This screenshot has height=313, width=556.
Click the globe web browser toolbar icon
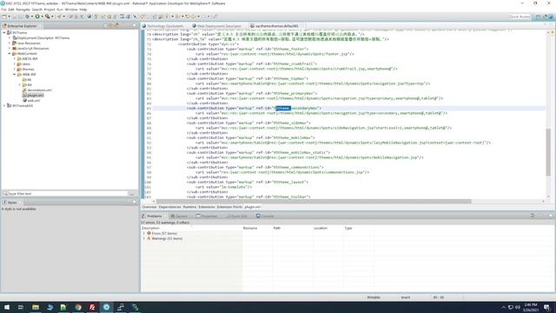coord(89,17)
